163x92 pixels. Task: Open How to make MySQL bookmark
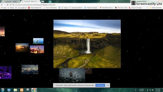pyautogui.click(x=50, y=8)
